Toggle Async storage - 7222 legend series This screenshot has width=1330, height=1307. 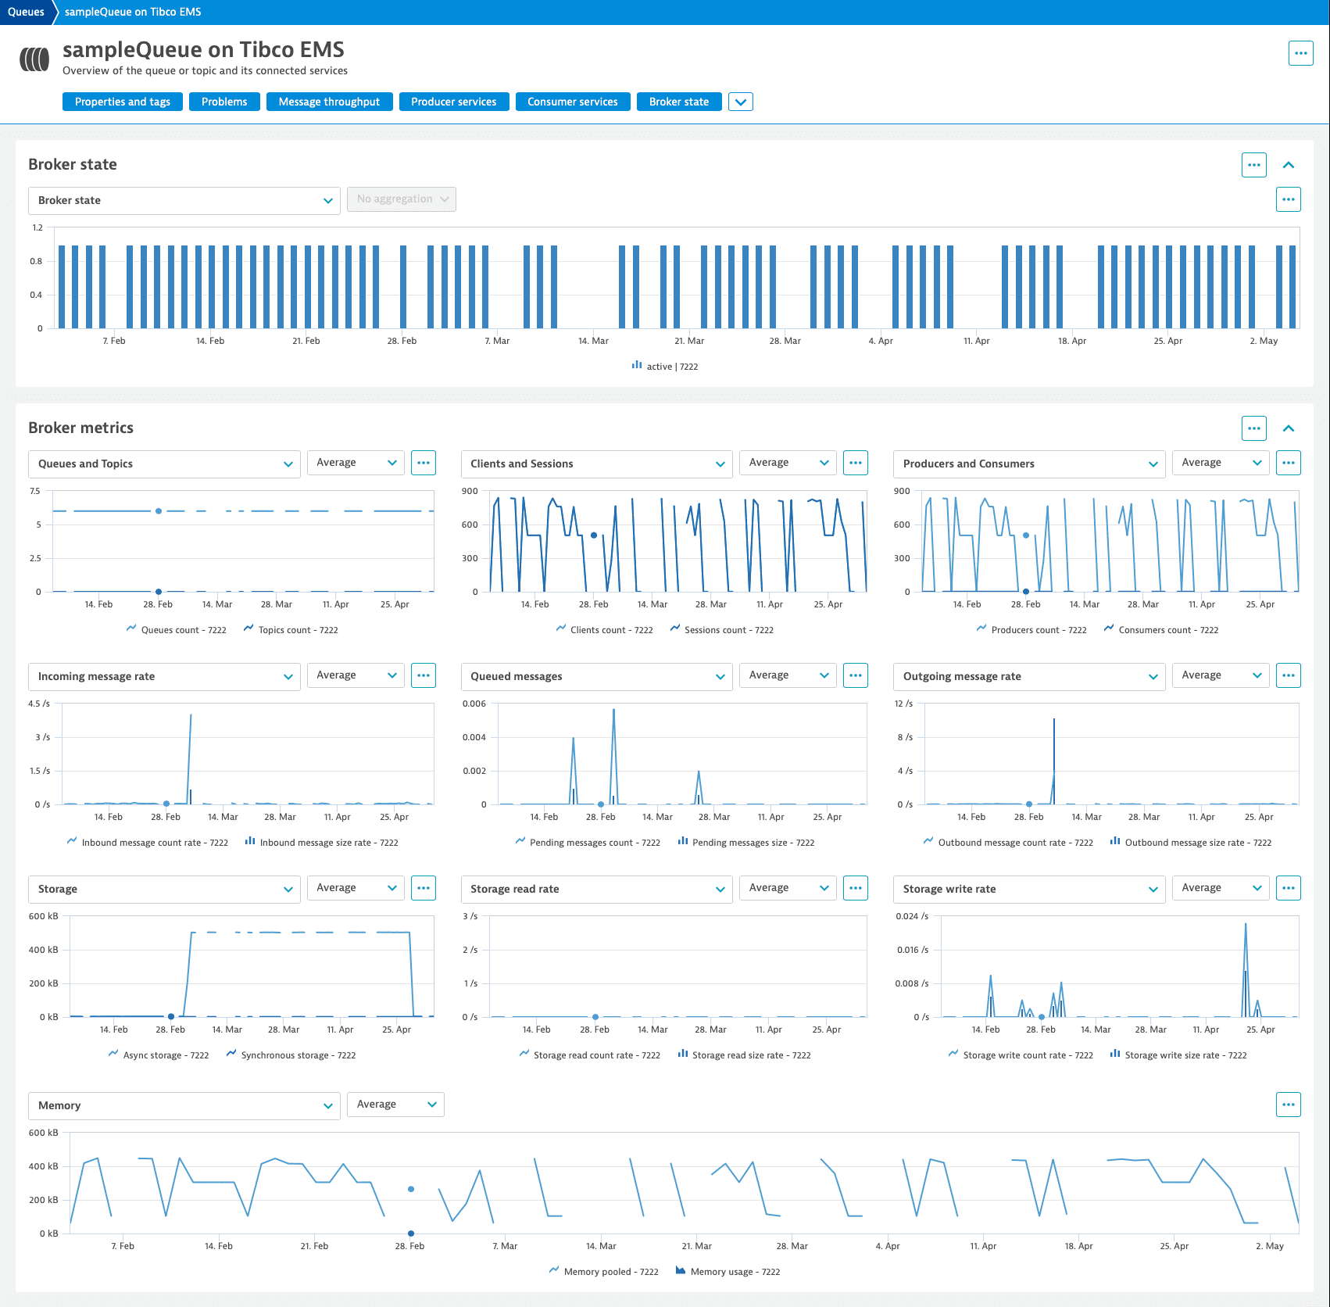159,1055
